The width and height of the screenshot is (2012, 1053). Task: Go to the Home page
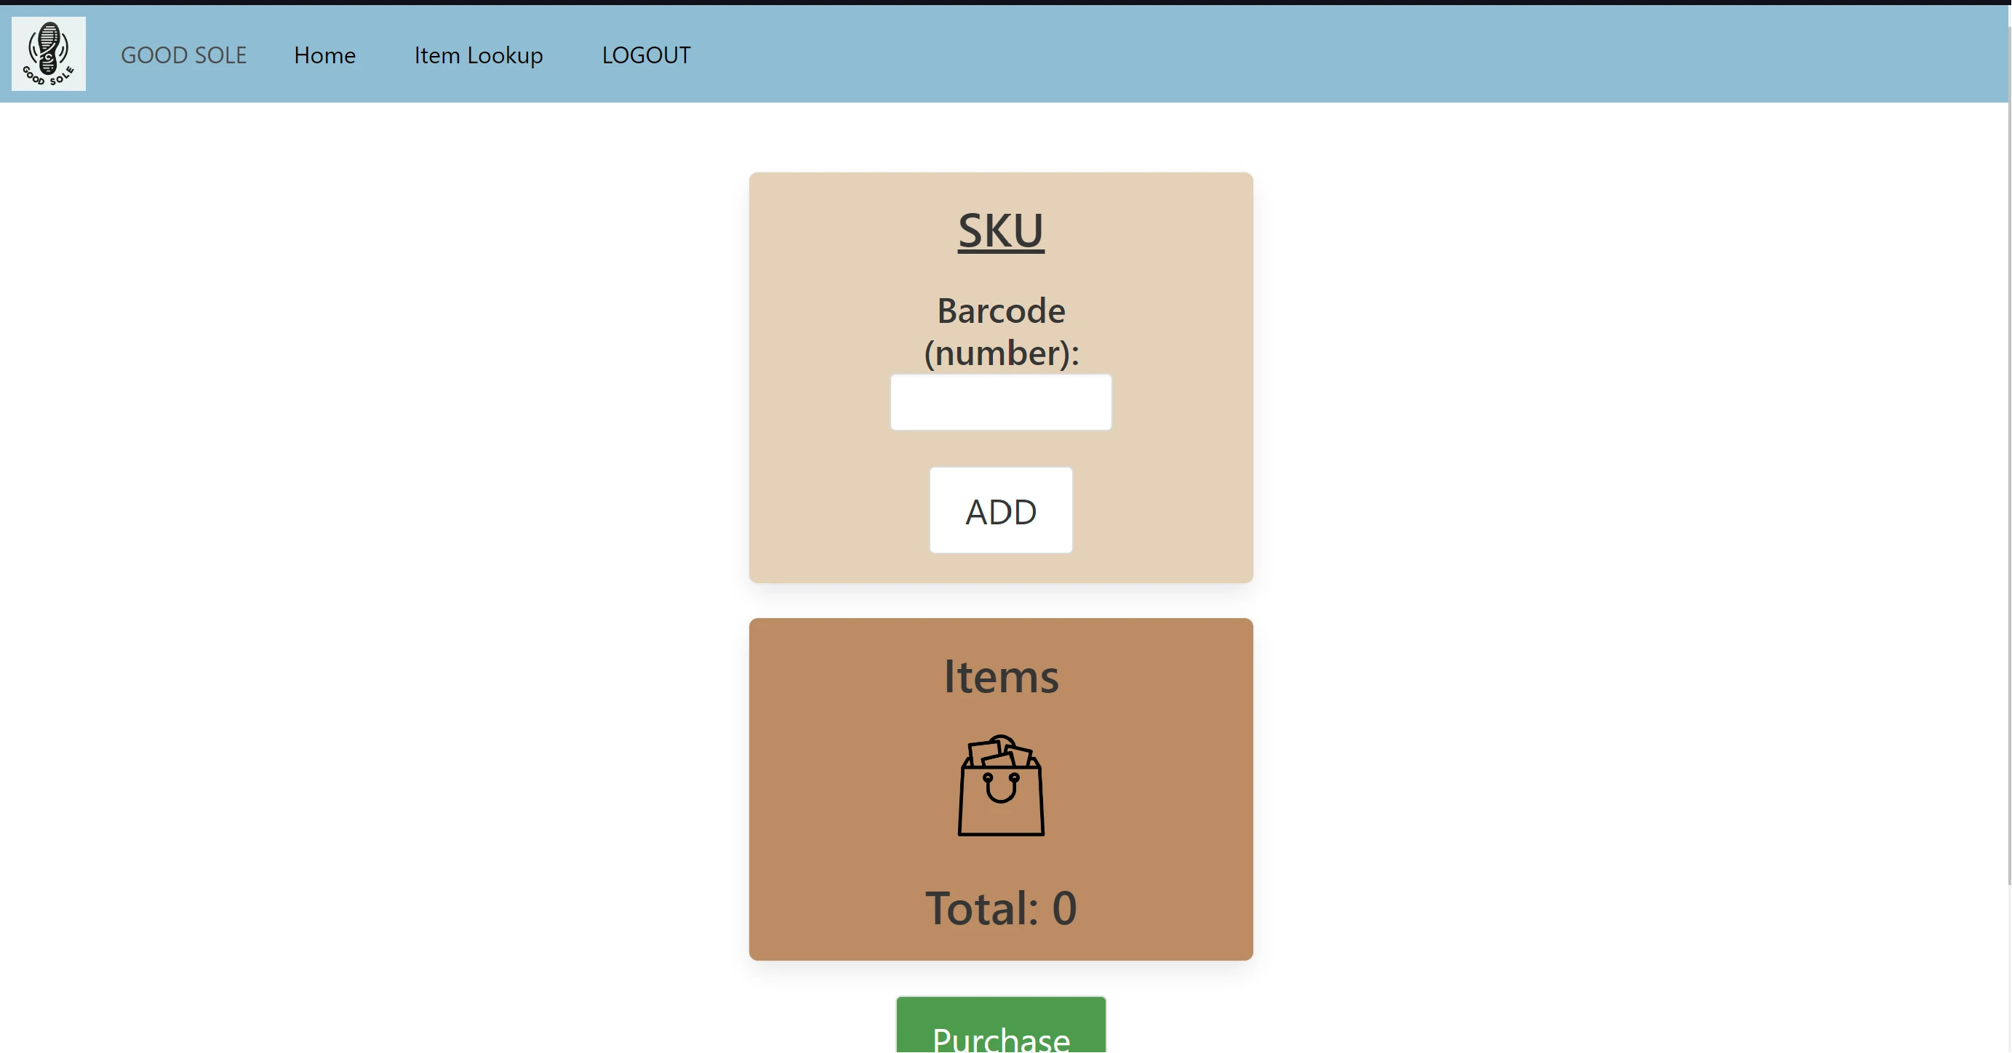(x=324, y=55)
